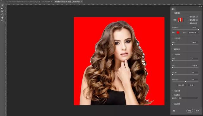Select the Quick Selection tool
This screenshot has width=203, height=116.
2,5
